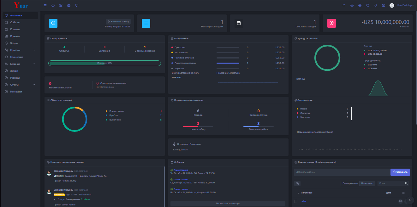The height and width of the screenshot is (207, 417).
Task: Click the envelope messages icon in header
Action: 384,5
